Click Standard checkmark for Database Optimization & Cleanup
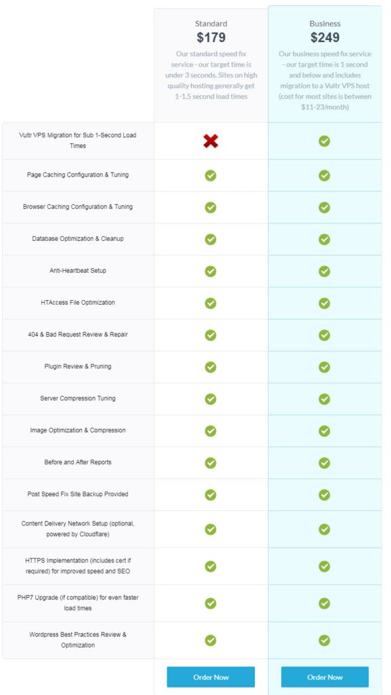The width and height of the screenshot is (391, 695). 211,240
